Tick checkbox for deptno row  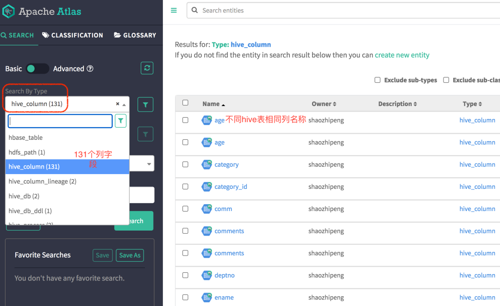pyautogui.click(x=185, y=275)
